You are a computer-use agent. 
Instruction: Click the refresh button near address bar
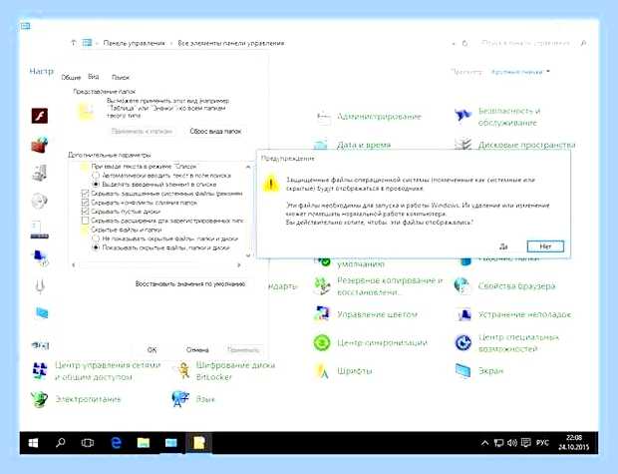(465, 43)
